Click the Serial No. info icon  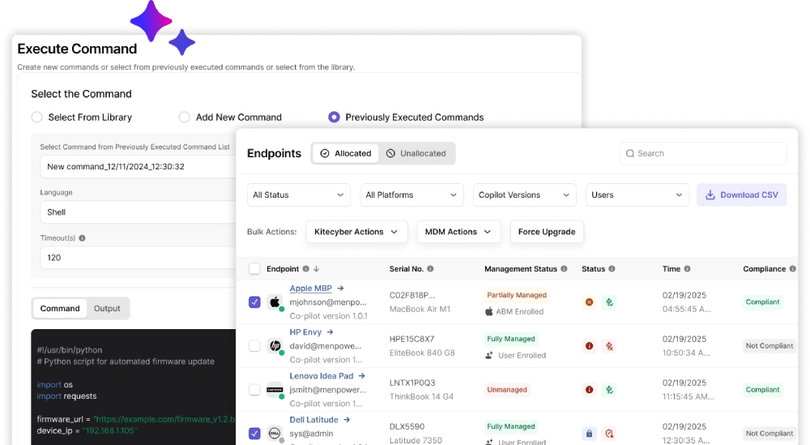[430, 269]
